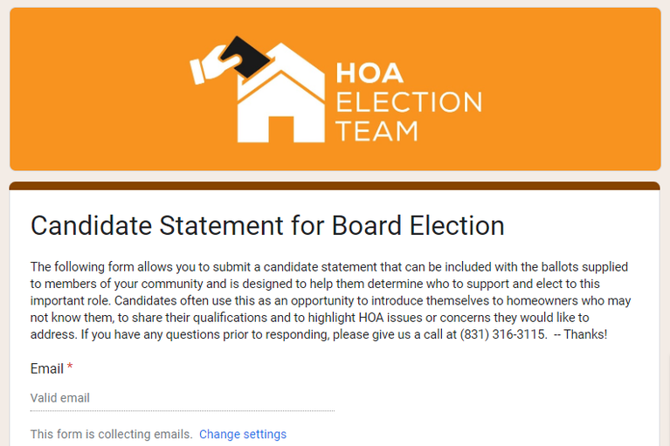Screen dimensions: 670x446
Task: Click the house roof peak in logo
Action: tap(280, 48)
